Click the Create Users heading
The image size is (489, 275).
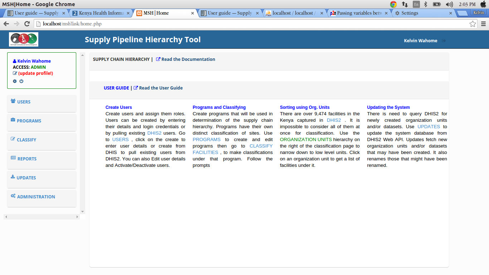point(119,107)
